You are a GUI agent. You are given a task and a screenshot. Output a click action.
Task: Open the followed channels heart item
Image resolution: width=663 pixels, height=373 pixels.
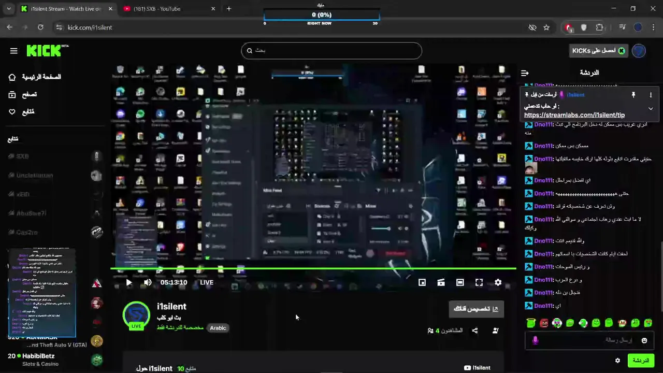[22, 111]
